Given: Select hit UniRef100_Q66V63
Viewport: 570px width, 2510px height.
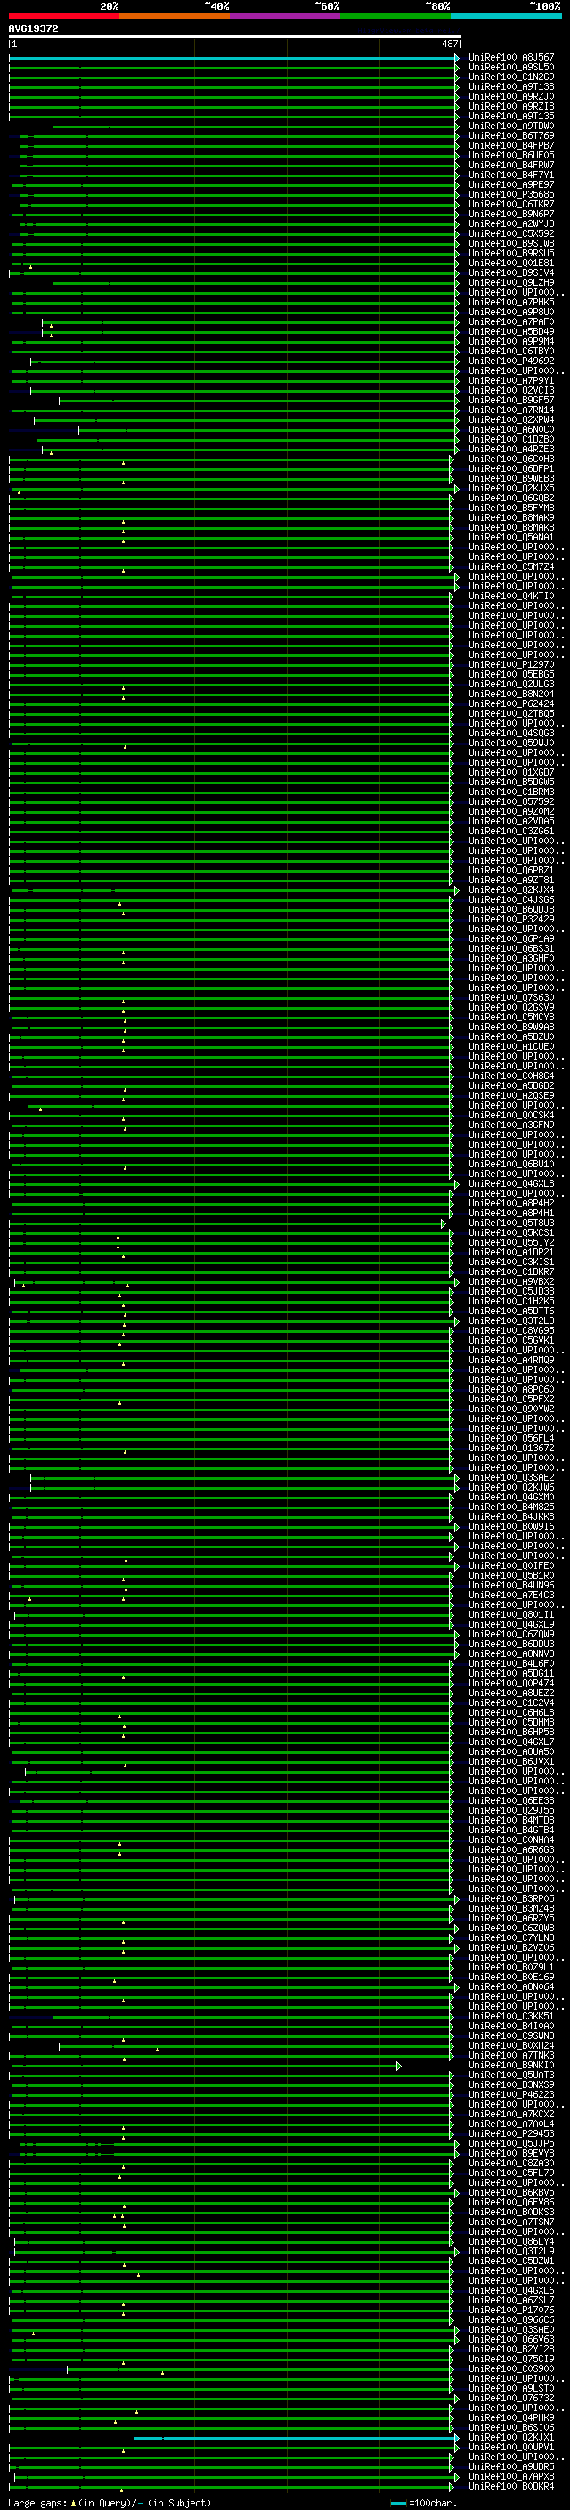Looking at the screenshot, I should pos(511,2339).
